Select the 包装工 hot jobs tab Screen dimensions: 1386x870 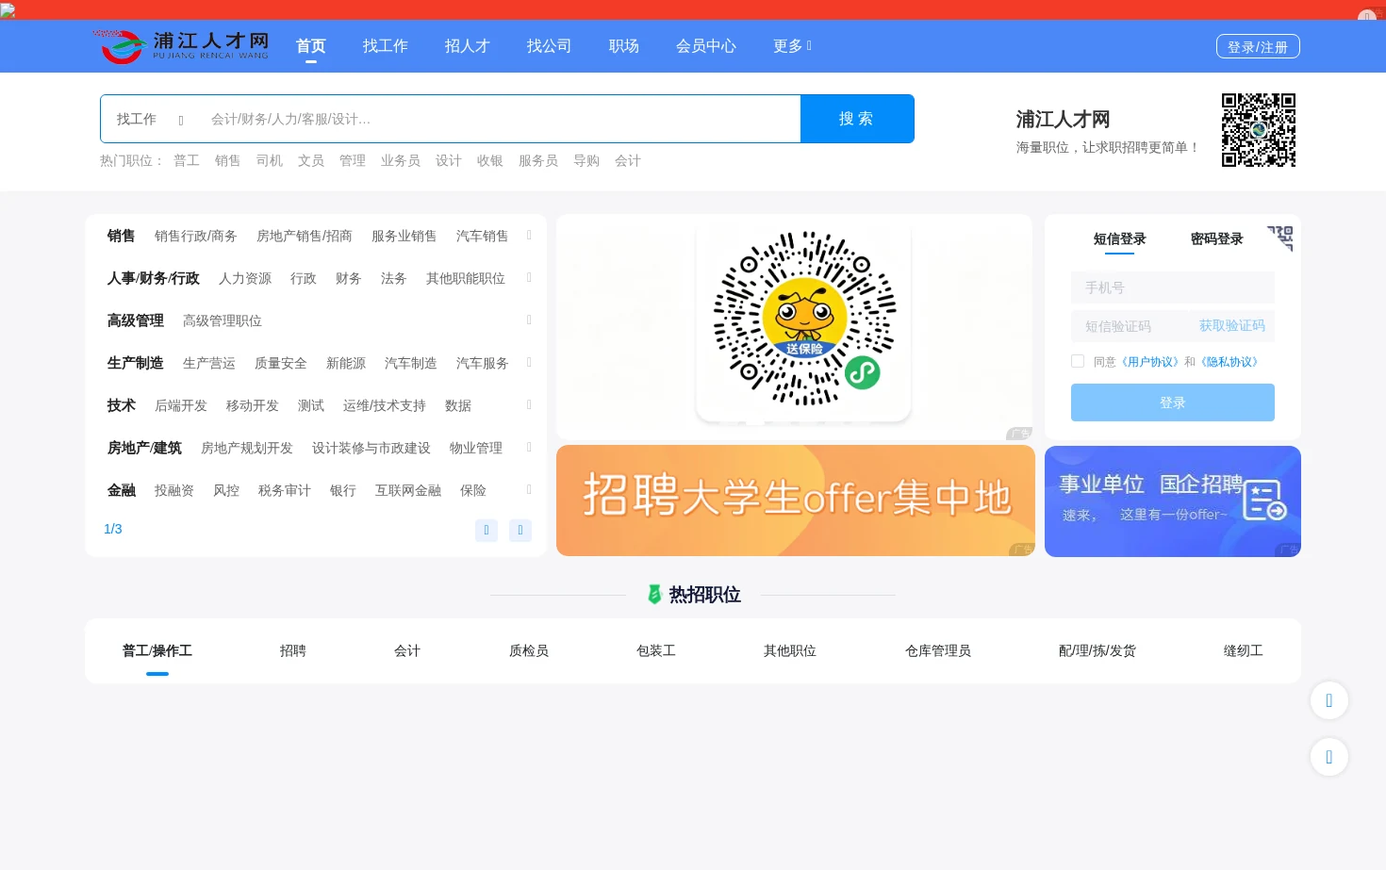(x=656, y=650)
